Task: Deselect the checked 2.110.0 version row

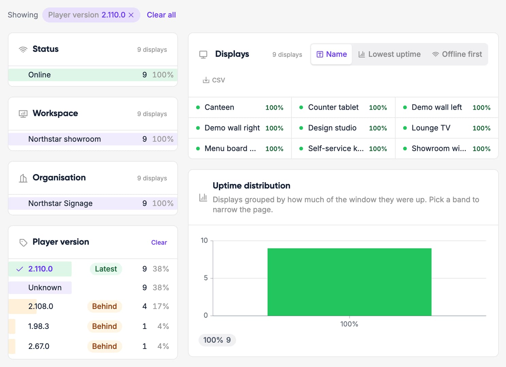Action: [x=93, y=269]
